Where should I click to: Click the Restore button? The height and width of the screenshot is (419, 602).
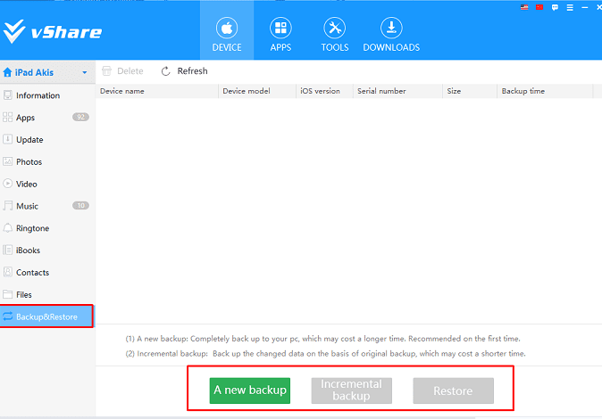point(454,390)
